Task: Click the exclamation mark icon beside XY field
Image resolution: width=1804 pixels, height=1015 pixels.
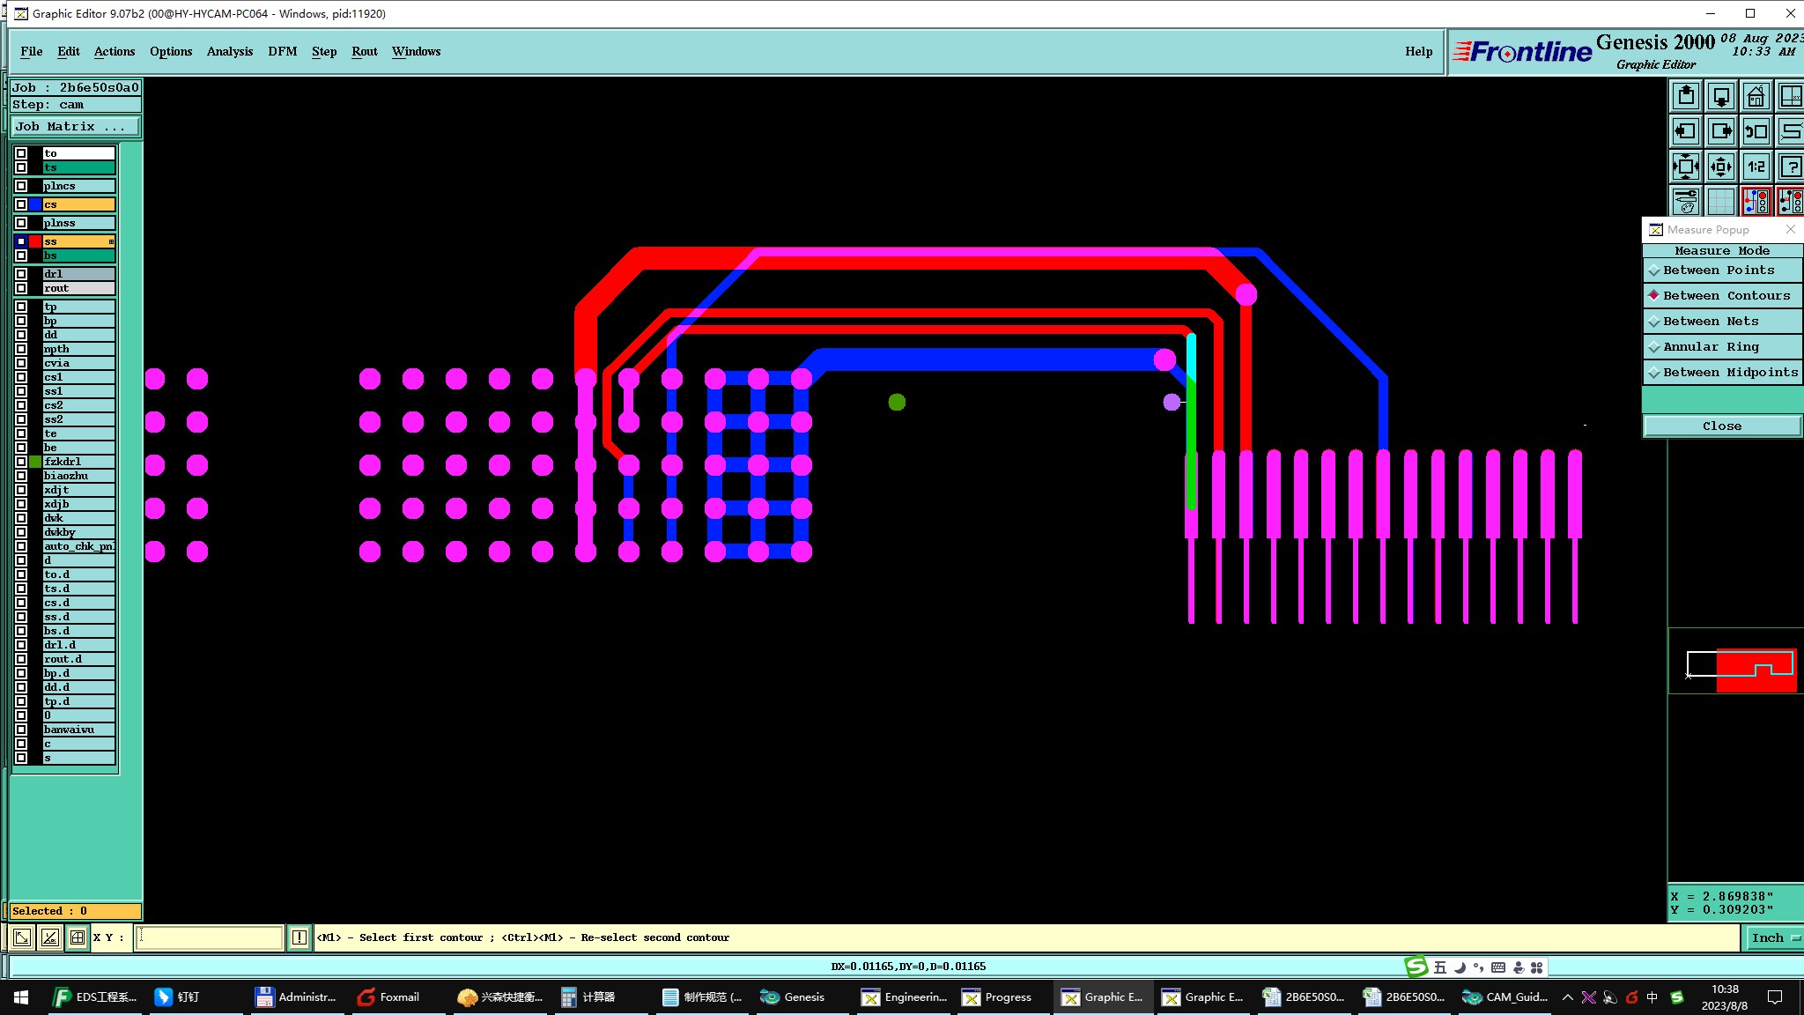Action: (x=299, y=937)
